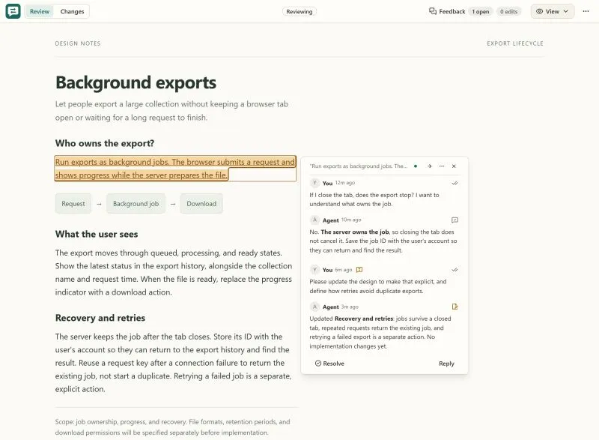Open the top-right more options menu

(x=586, y=11)
